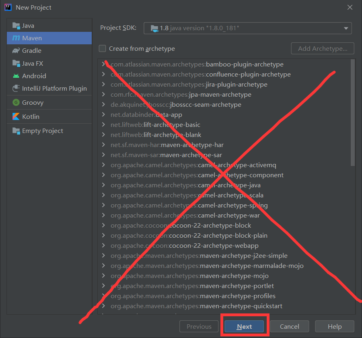
Task: Expand the bamboo-plugin-archetype node
Action: 103,64
